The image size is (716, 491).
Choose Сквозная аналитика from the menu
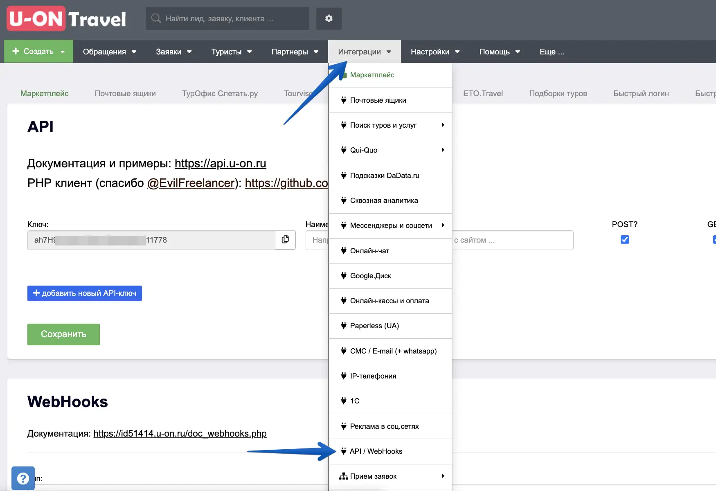click(x=384, y=200)
